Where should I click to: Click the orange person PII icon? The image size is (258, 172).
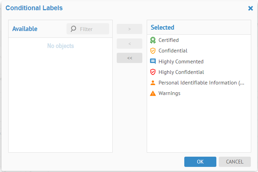[x=153, y=83]
